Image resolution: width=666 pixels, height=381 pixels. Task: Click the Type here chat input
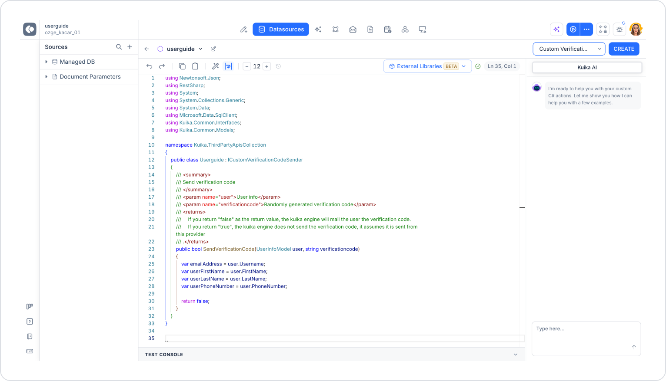point(586,338)
